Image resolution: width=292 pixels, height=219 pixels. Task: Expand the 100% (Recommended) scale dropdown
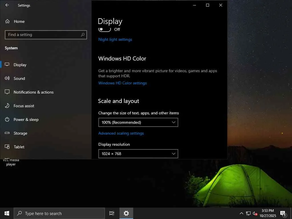pyautogui.click(x=138, y=122)
